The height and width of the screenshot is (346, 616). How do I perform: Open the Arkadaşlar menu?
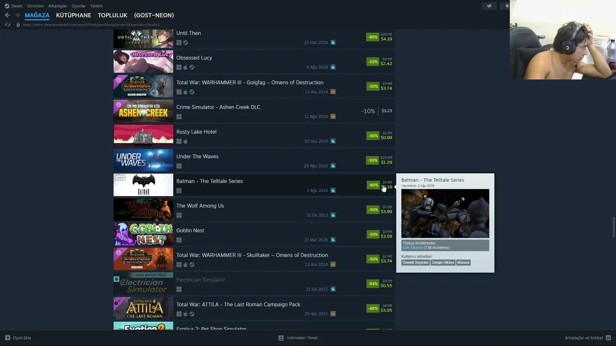pos(58,6)
